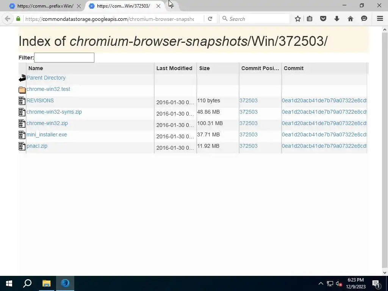388x291 pixels.
Task: Click the green padlock site security icon
Action: click(x=18, y=19)
